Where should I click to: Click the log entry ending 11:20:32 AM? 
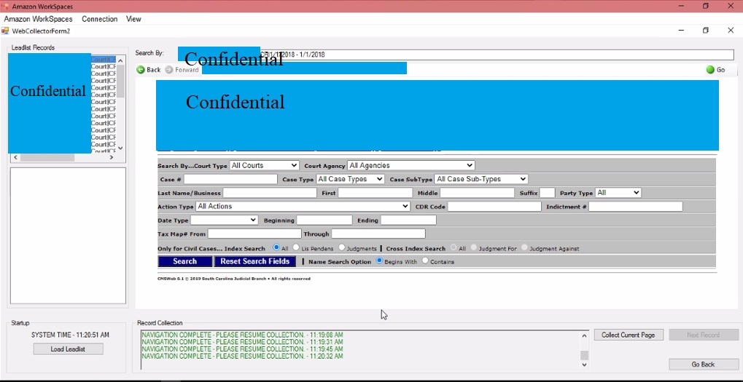pyautogui.click(x=242, y=356)
